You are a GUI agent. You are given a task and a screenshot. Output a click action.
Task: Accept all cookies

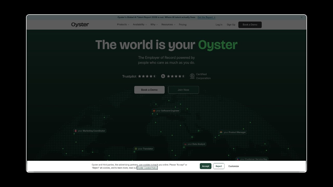pyautogui.click(x=206, y=166)
